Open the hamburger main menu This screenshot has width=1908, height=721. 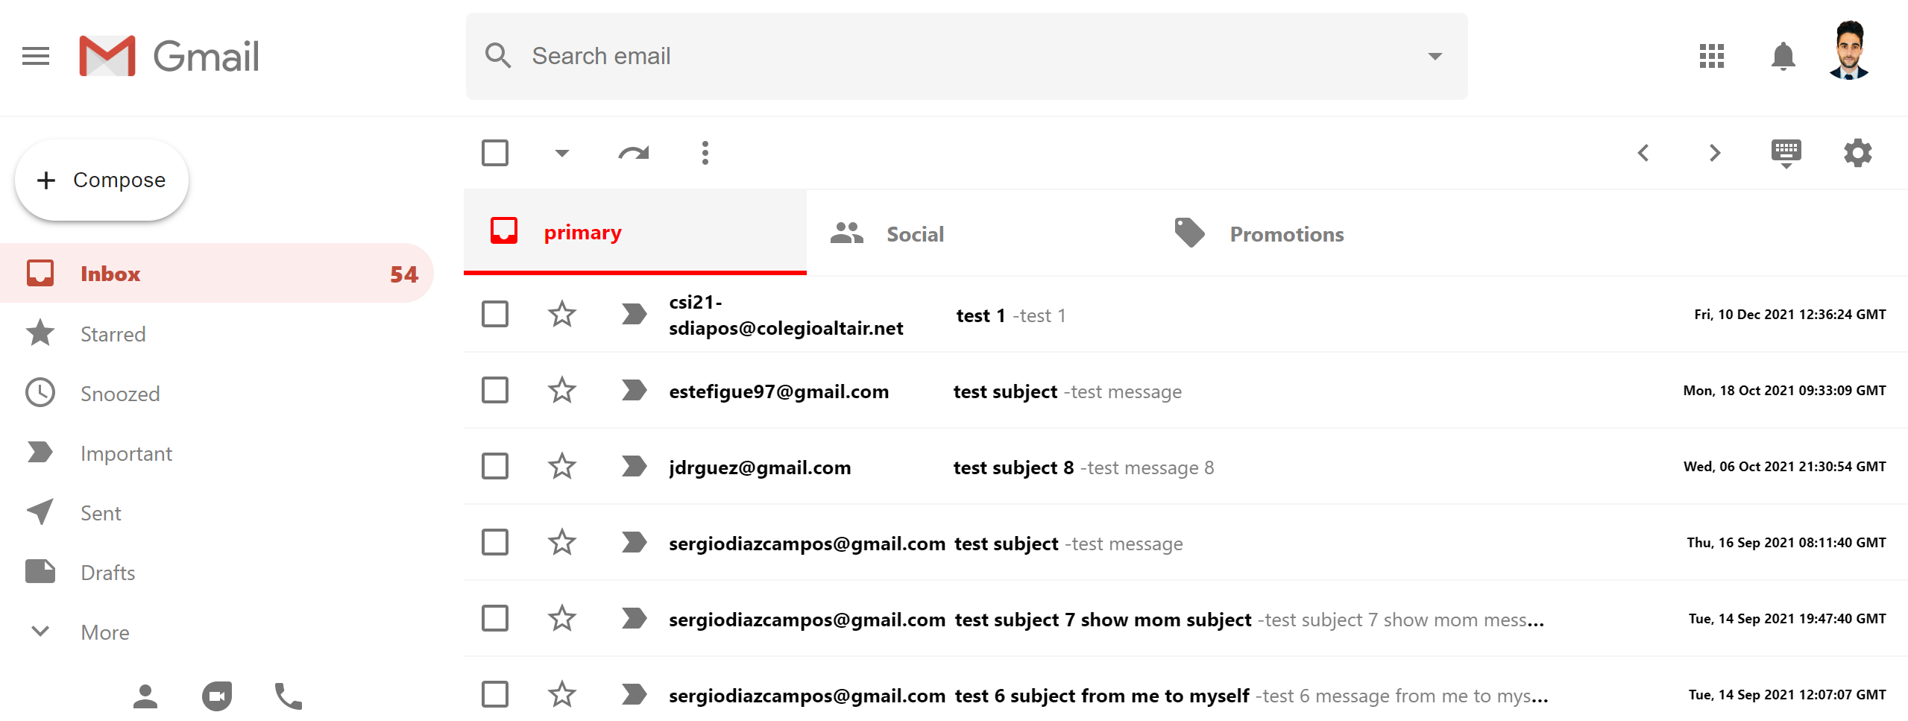click(x=36, y=56)
